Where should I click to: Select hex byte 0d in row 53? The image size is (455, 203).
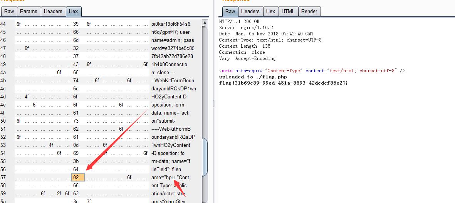pyautogui.click(x=76, y=145)
